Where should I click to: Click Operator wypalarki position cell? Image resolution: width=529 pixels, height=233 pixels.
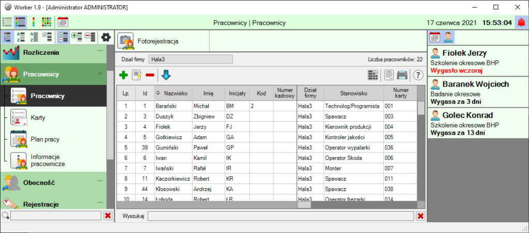click(353, 148)
